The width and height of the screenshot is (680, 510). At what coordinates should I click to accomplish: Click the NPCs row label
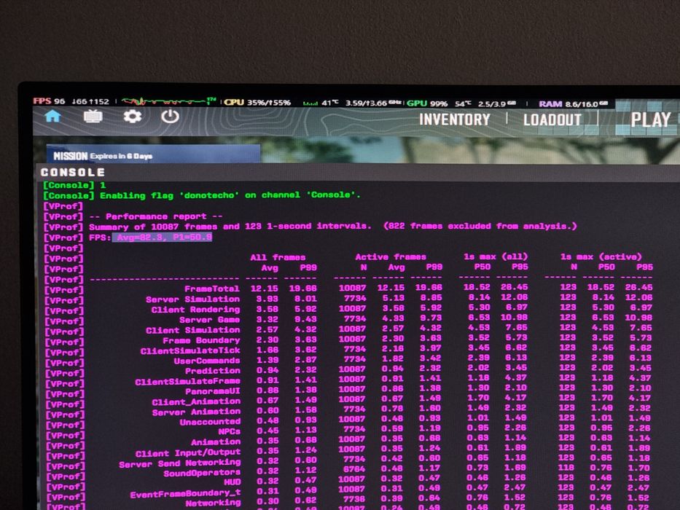click(x=229, y=431)
